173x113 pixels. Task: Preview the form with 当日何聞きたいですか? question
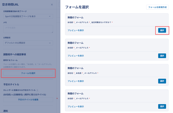pyautogui.click(x=76, y=30)
